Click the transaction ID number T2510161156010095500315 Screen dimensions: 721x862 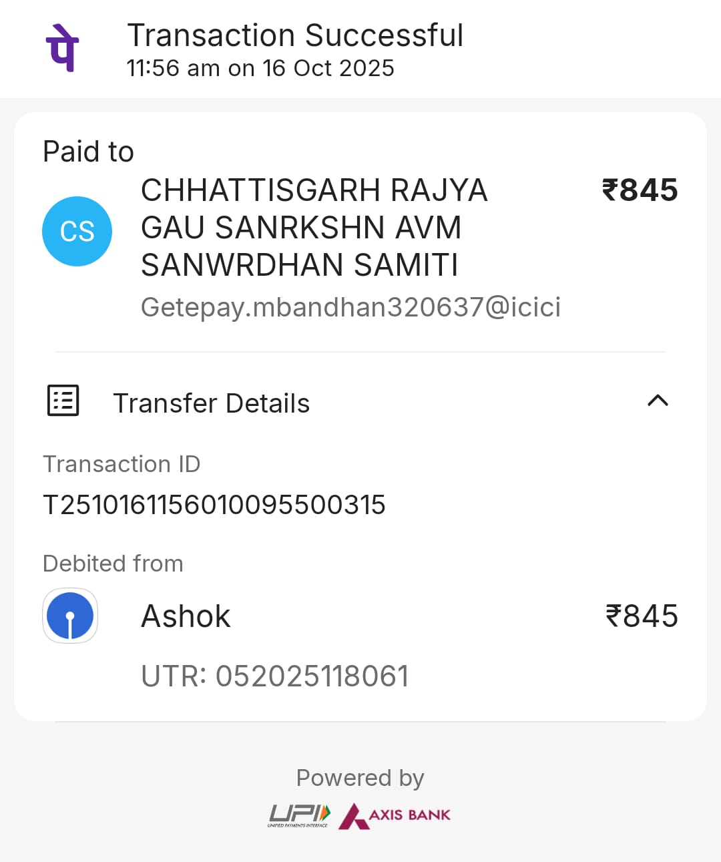point(214,505)
